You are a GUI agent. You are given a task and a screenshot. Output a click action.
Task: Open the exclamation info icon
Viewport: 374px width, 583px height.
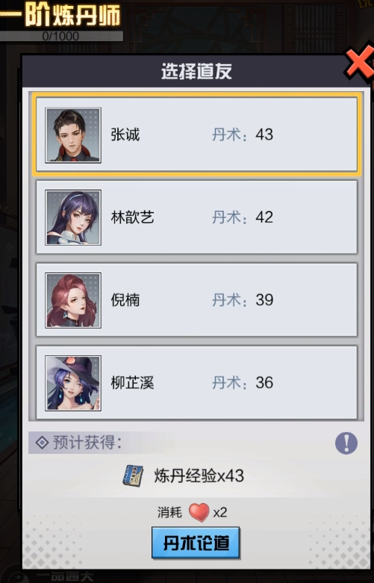click(346, 443)
